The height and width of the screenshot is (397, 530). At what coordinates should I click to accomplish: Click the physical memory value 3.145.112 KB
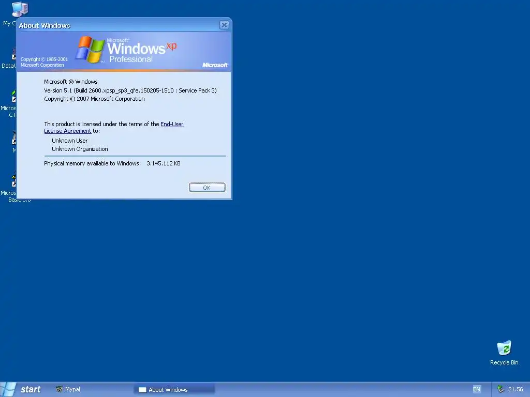(164, 163)
